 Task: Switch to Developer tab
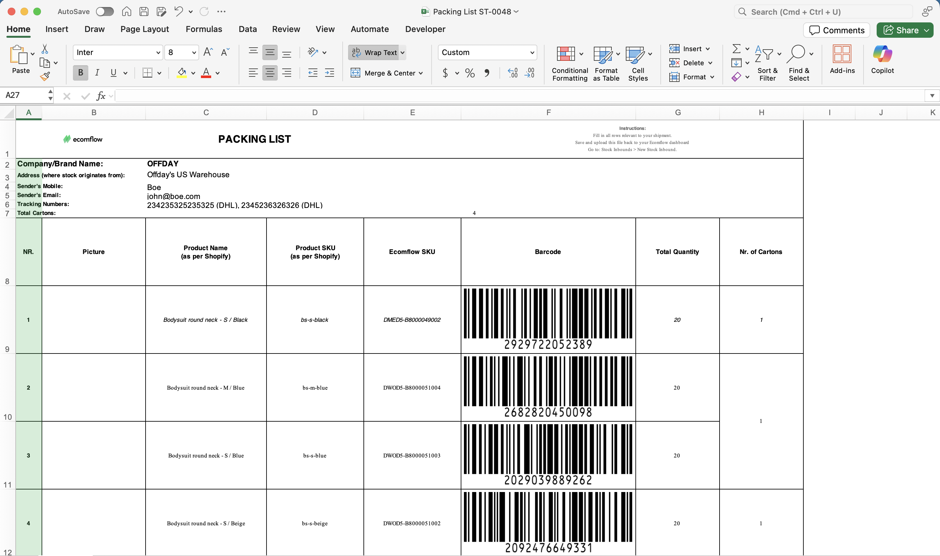tap(425, 29)
